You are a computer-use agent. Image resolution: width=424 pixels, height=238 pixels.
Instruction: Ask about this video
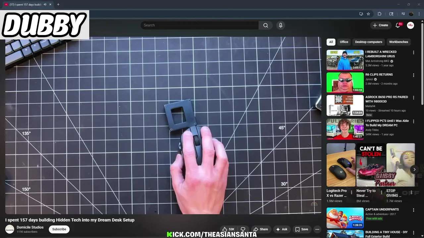click(281, 229)
